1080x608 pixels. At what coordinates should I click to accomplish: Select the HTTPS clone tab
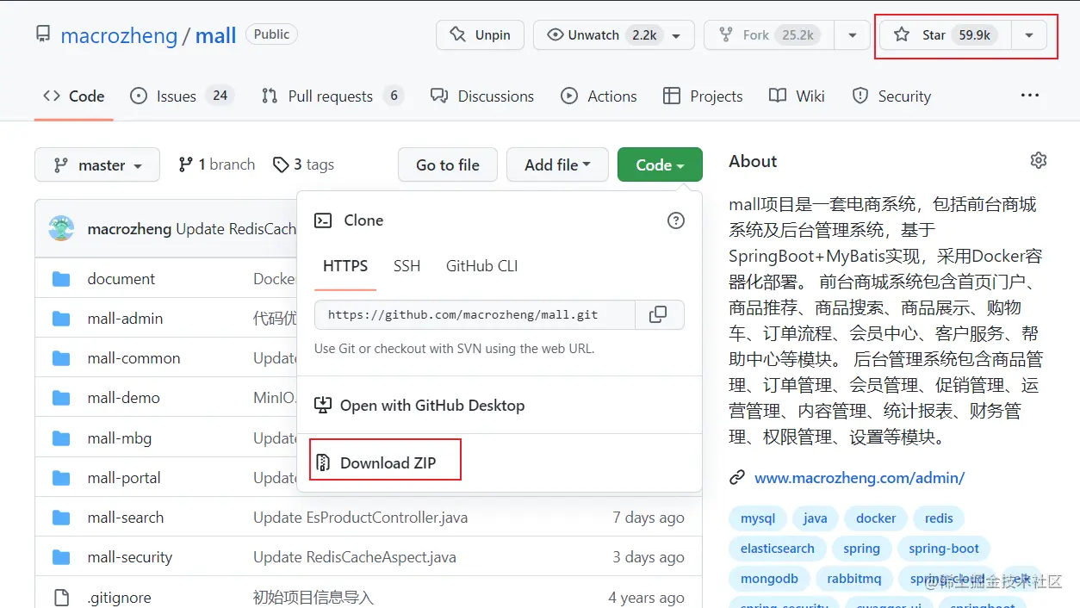point(345,266)
